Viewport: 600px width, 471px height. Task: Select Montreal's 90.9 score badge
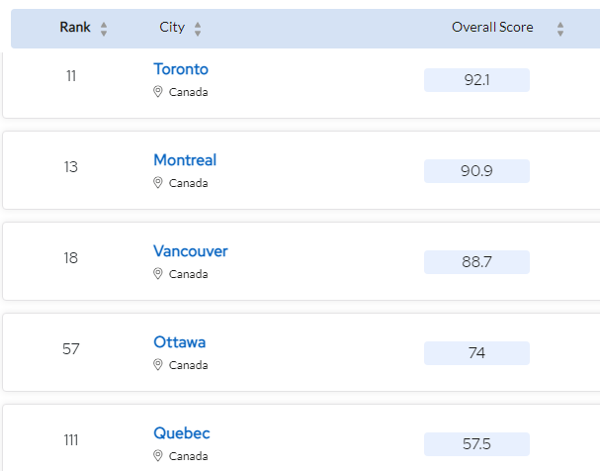pyautogui.click(x=476, y=171)
